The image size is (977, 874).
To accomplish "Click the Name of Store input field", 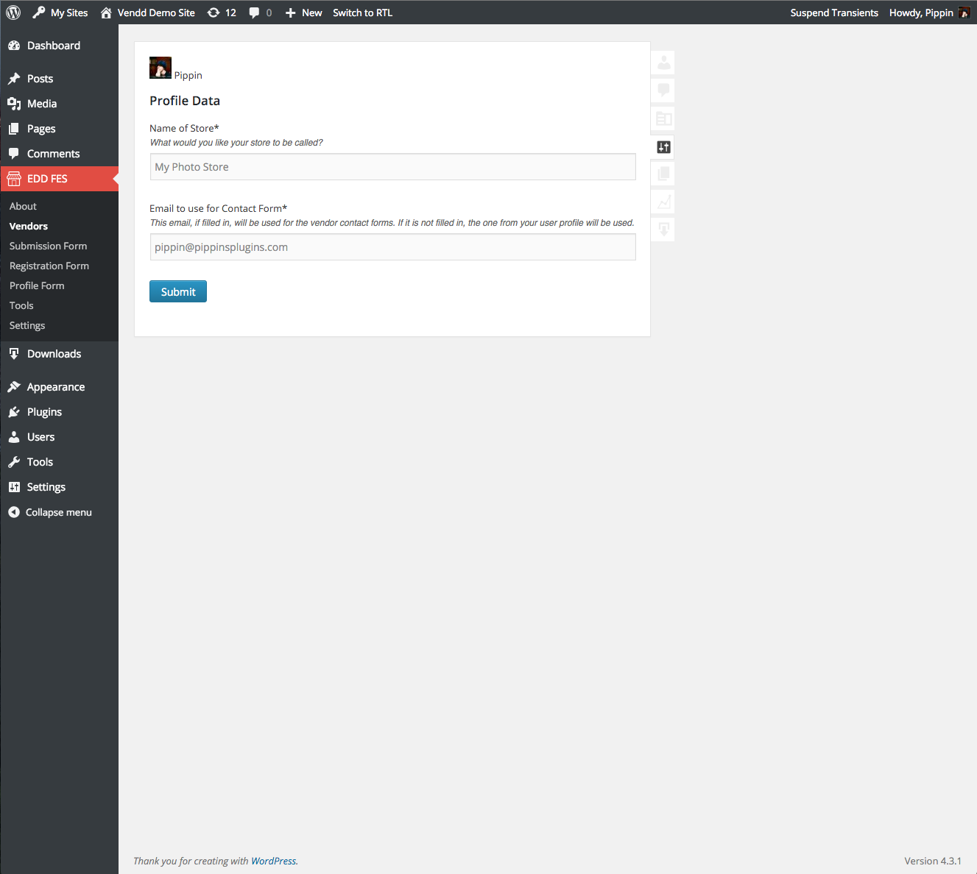I will click(392, 167).
